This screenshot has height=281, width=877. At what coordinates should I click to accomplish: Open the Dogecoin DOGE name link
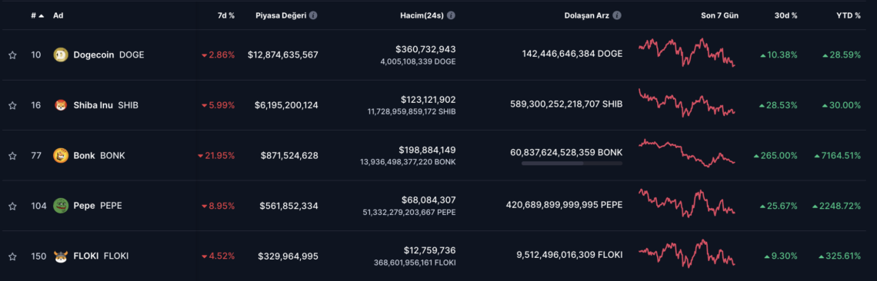[108, 55]
